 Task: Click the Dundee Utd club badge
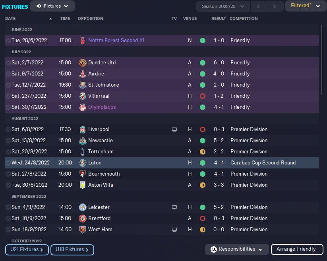click(x=83, y=63)
